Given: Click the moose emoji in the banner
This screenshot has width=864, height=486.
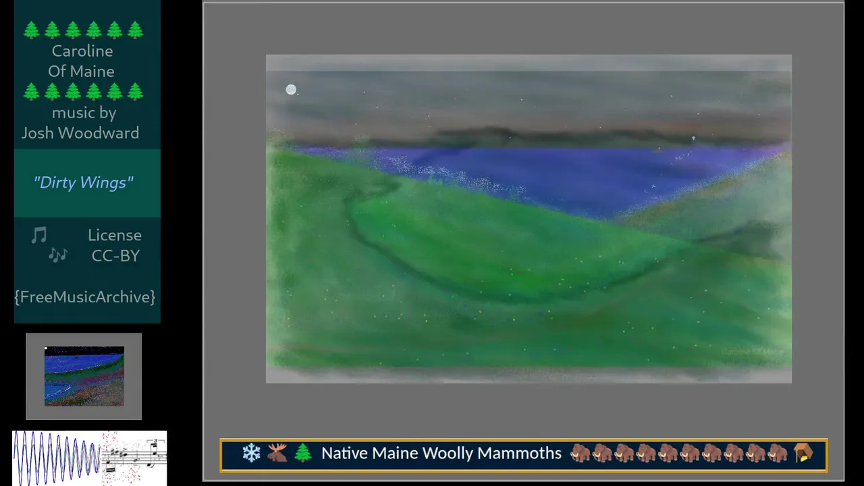Looking at the screenshot, I should pos(277,453).
